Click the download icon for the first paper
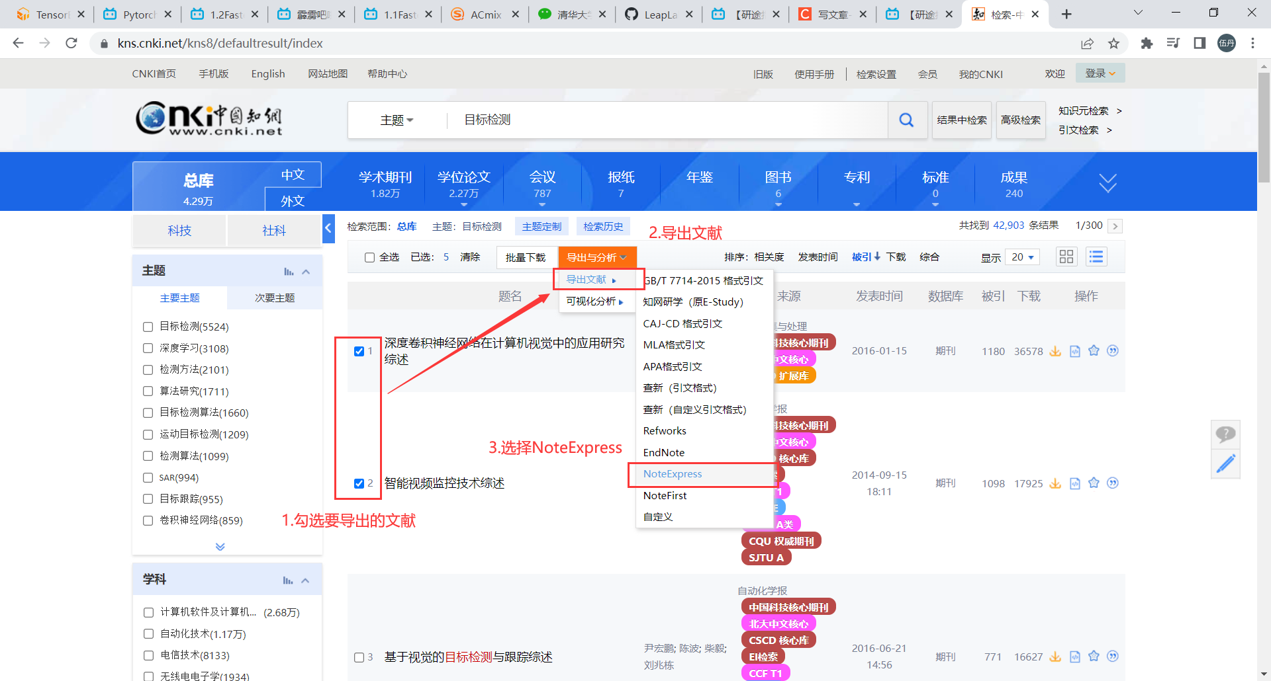This screenshot has width=1271, height=681. tap(1055, 351)
